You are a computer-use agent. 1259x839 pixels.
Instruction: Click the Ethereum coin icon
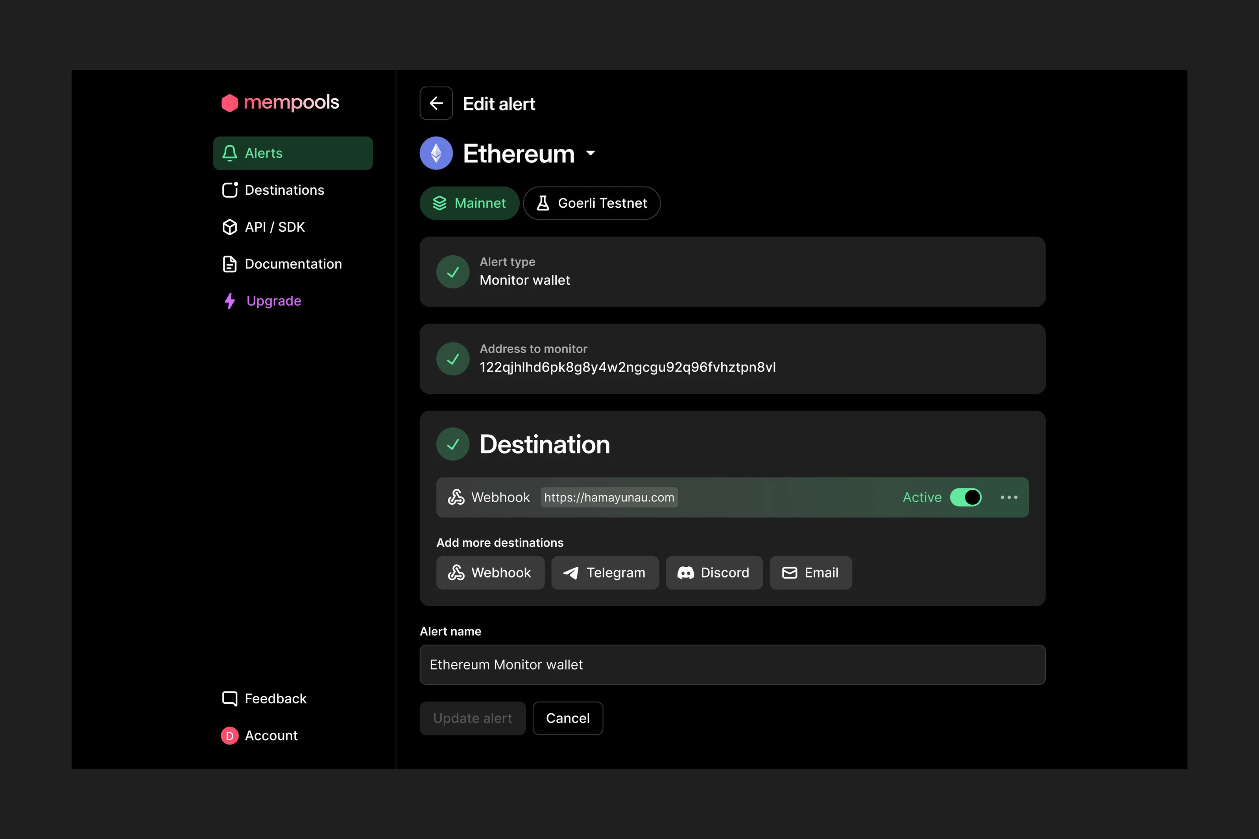[436, 153]
